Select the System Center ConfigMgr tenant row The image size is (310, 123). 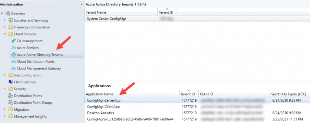[x=197, y=19]
